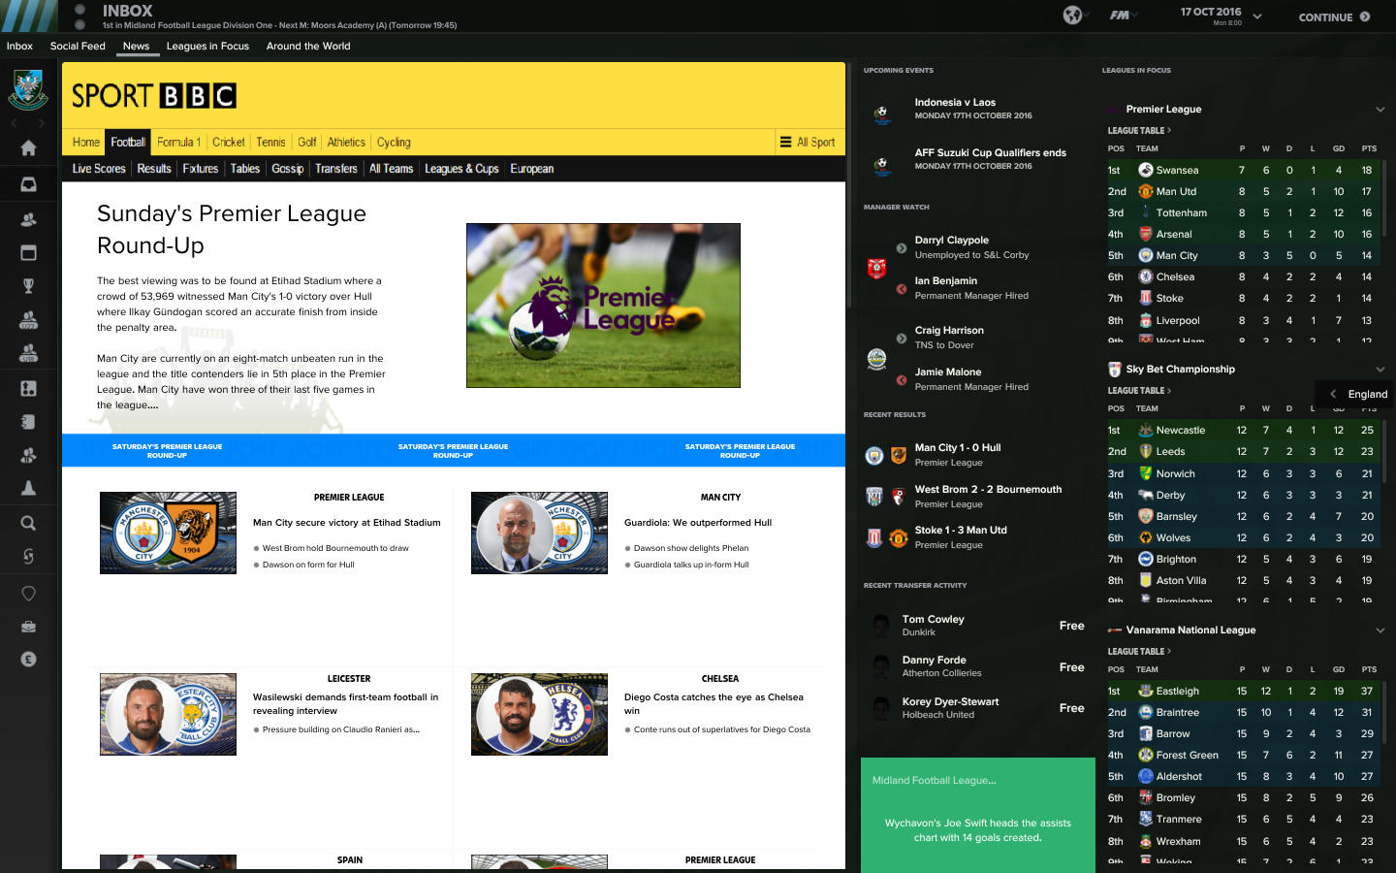
Task: Click the England back chevron
Action: (1333, 394)
